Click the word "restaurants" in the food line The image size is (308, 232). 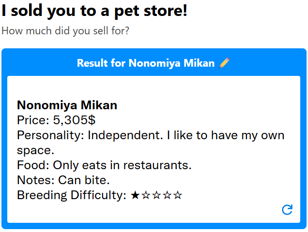(x=156, y=165)
